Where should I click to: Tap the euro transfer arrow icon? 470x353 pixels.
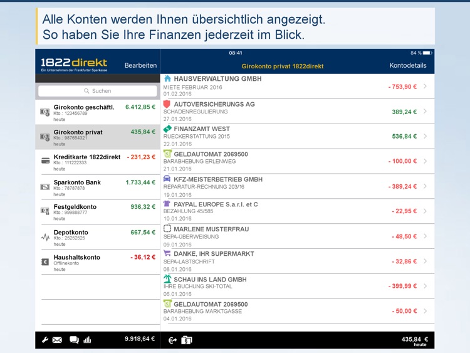173,340
